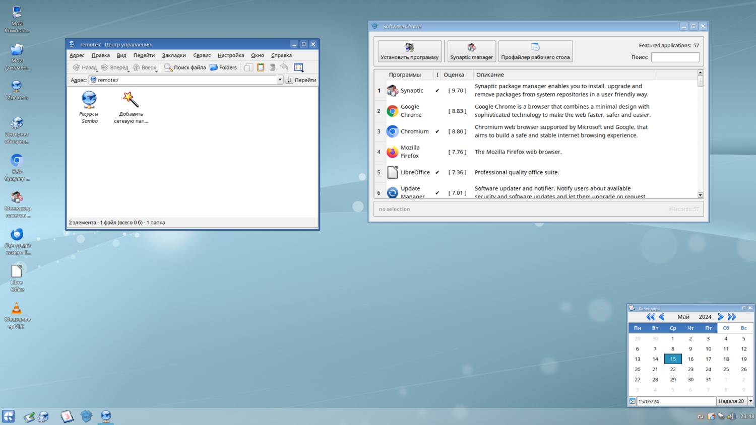Click the paste clipboard icon in toolbar
Screen dimensions: 756x425
[261, 67]
